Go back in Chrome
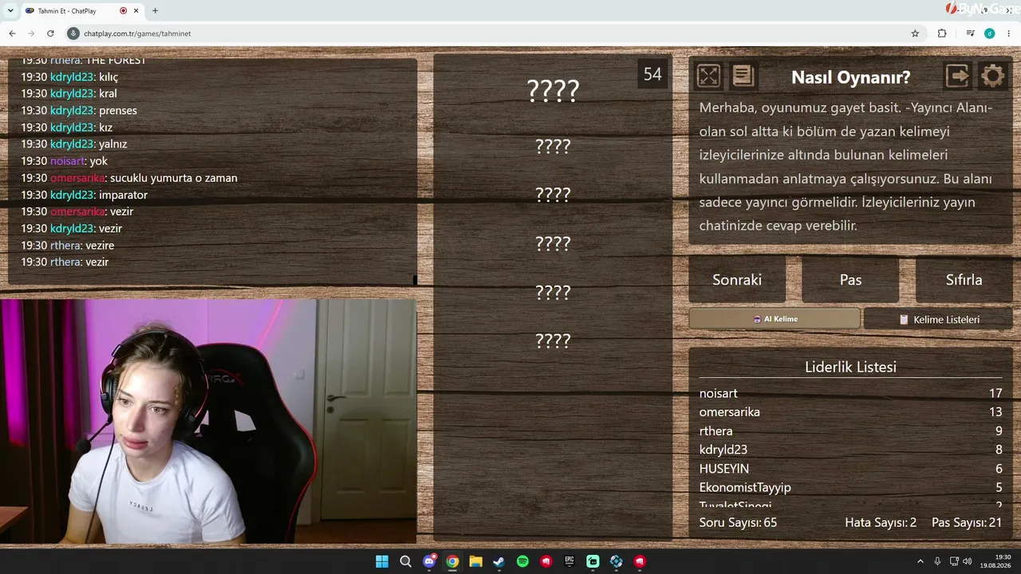The width and height of the screenshot is (1021, 574). [x=12, y=33]
